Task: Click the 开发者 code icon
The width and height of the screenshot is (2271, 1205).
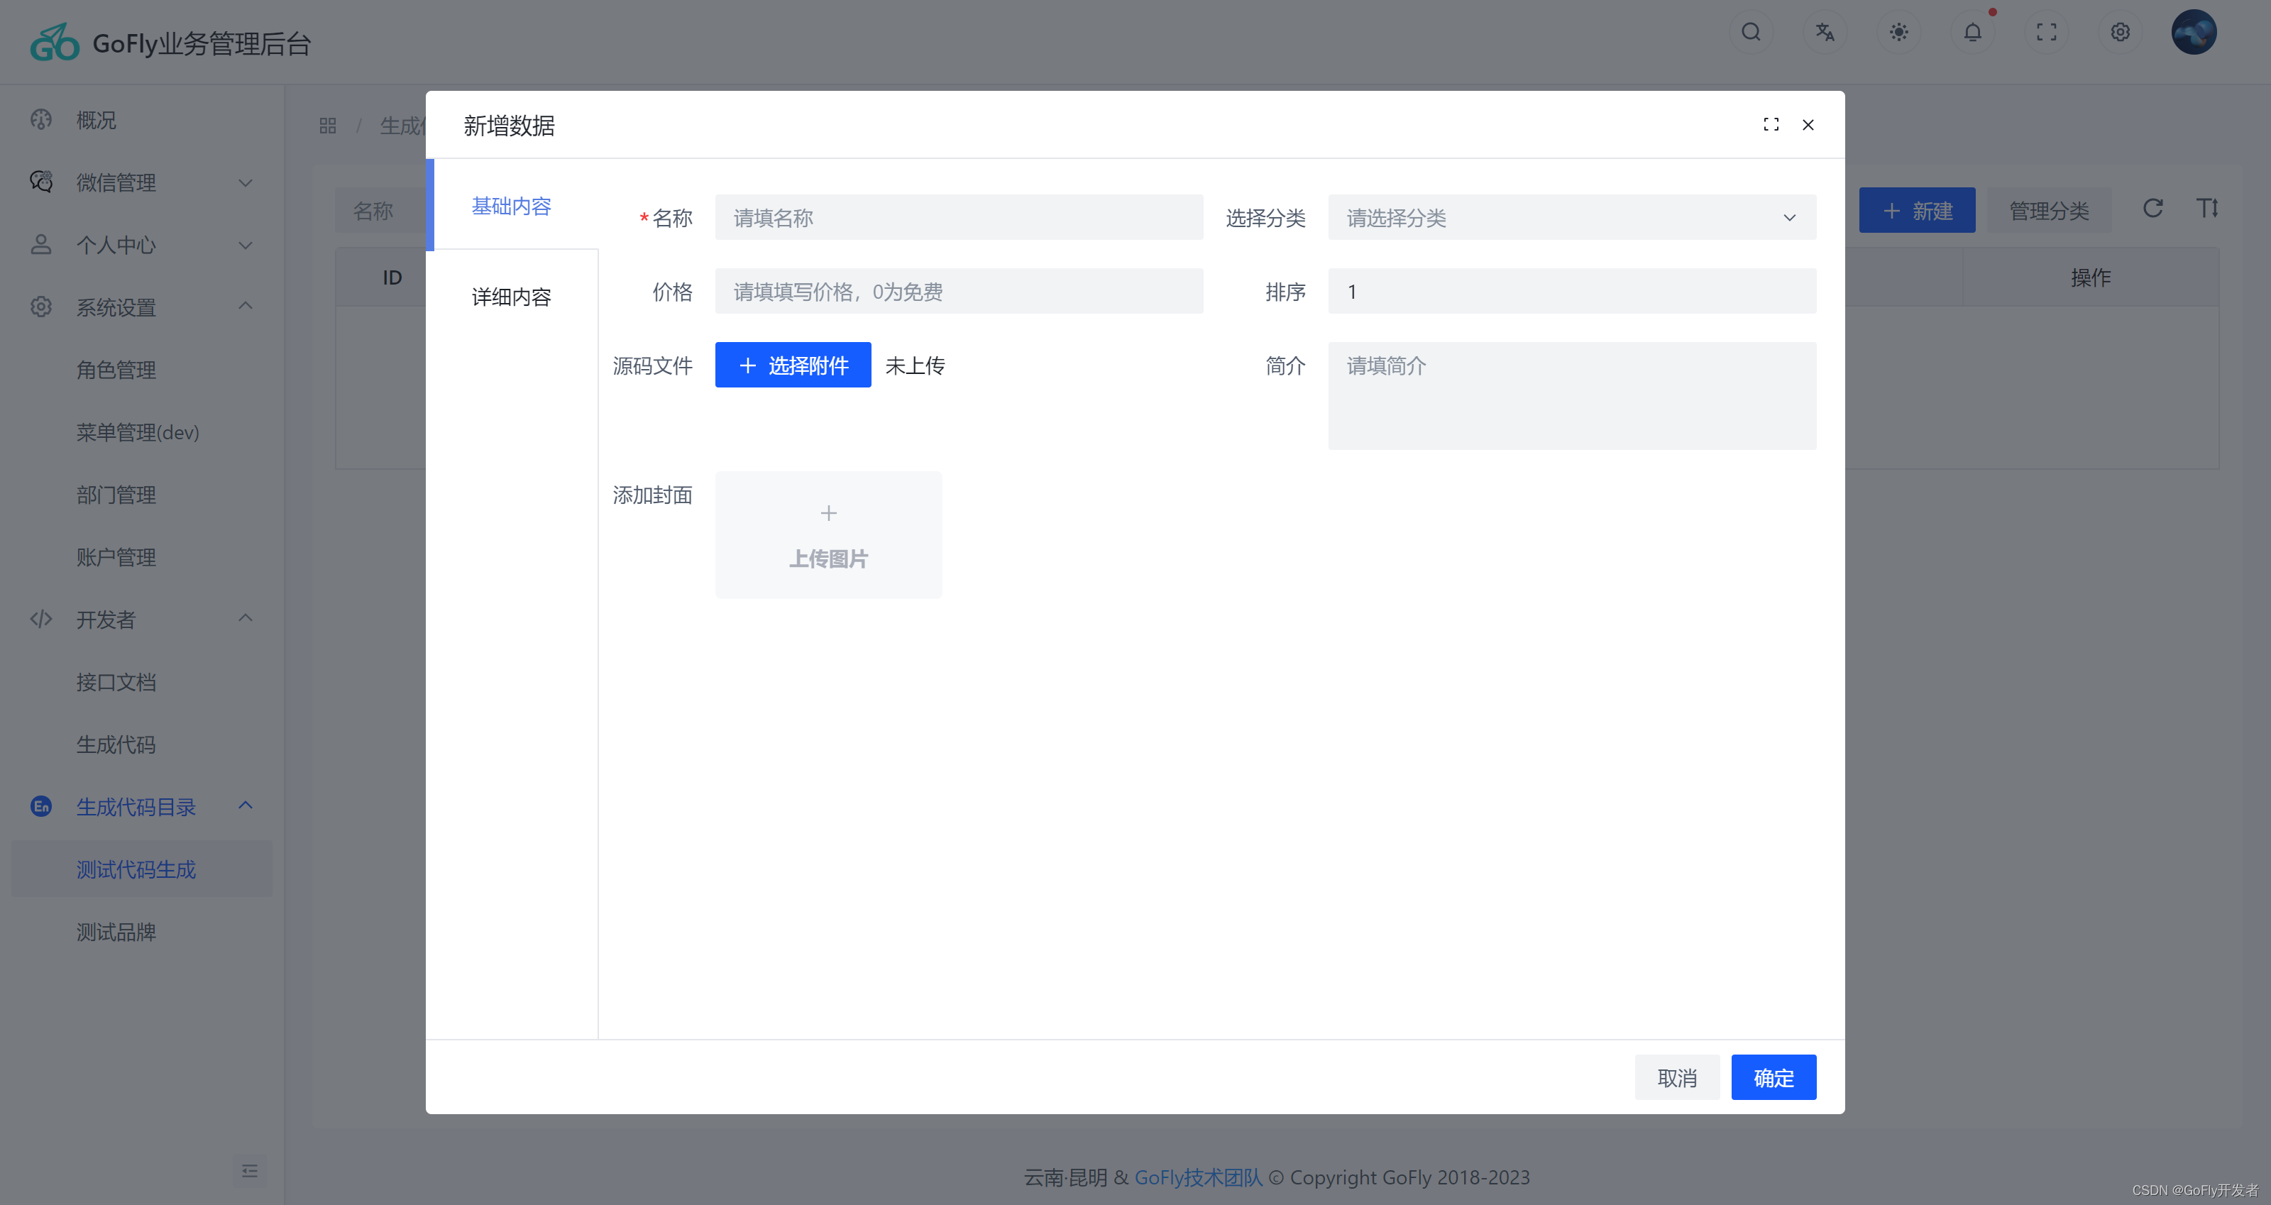Action: (41, 619)
